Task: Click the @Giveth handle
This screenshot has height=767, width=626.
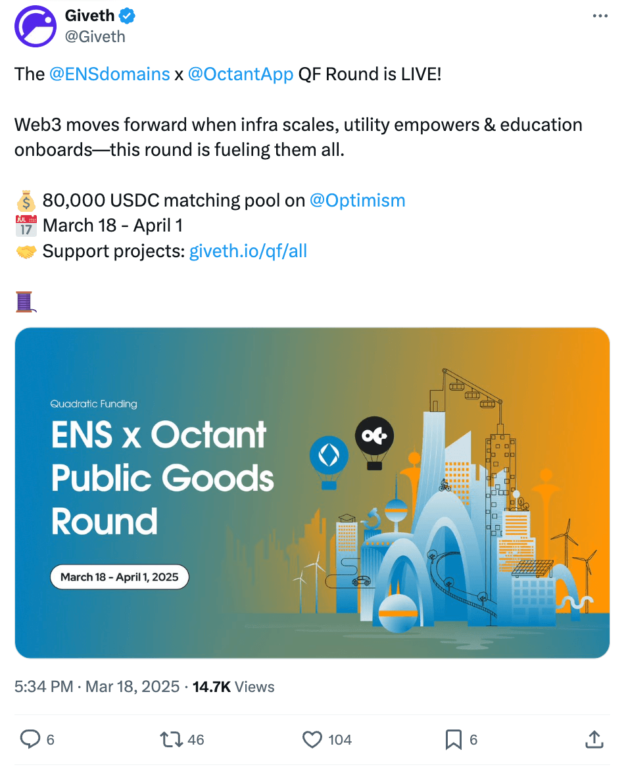Action: pos(95,36)
